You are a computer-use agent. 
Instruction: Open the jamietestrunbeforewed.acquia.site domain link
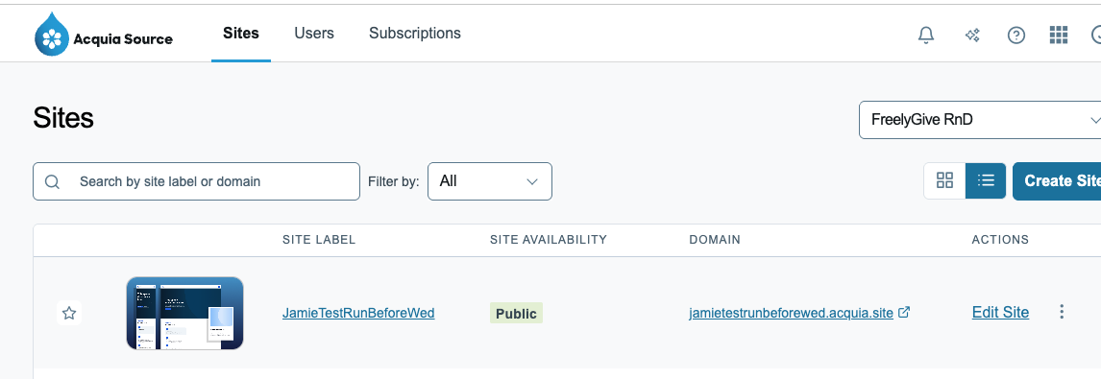click(792, 313)
